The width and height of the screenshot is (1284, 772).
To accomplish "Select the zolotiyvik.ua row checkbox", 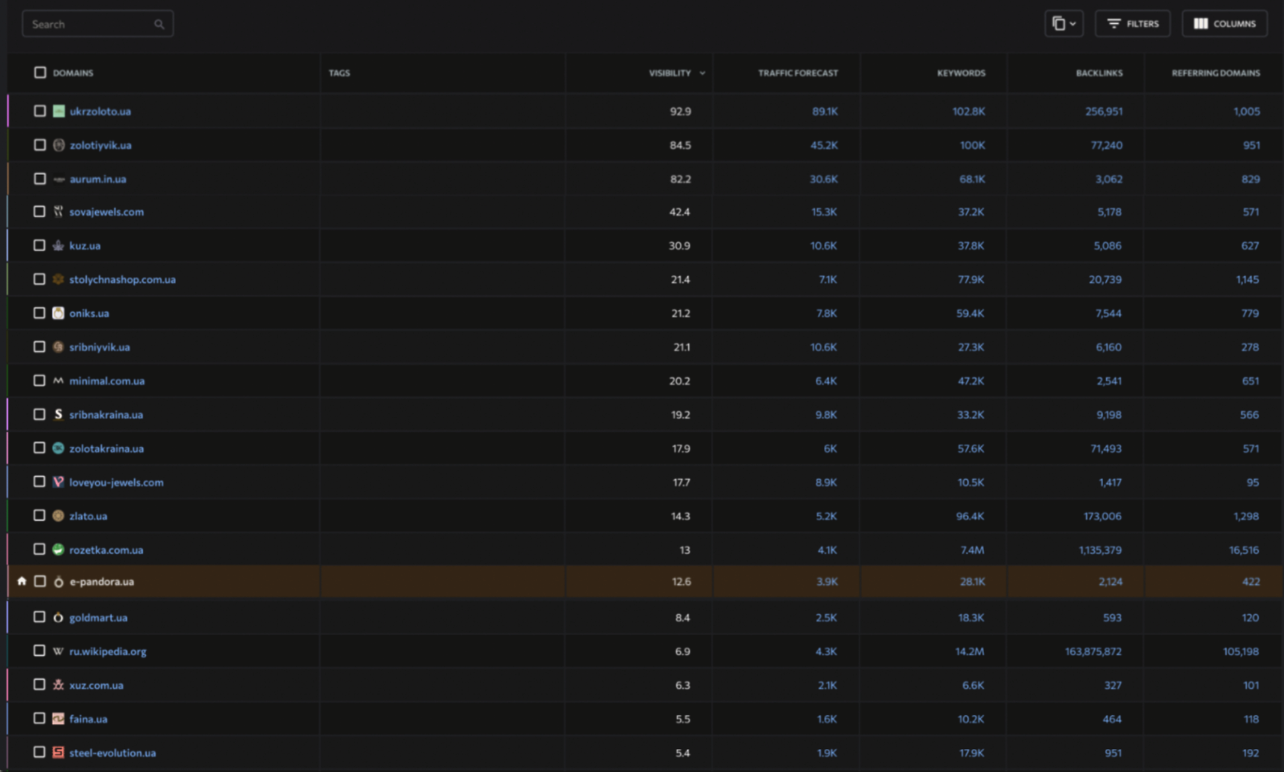I will [40, 145].
